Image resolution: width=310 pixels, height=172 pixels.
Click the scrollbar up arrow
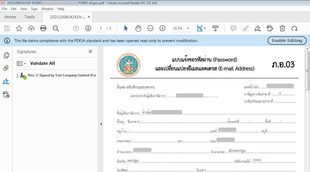[307, 48]
